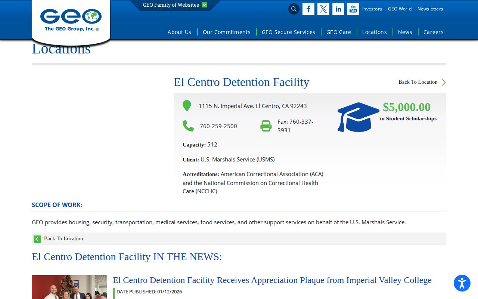Click the fax number 760-337-3931
This screenshot has width=478, height=299.
[295, 126]
